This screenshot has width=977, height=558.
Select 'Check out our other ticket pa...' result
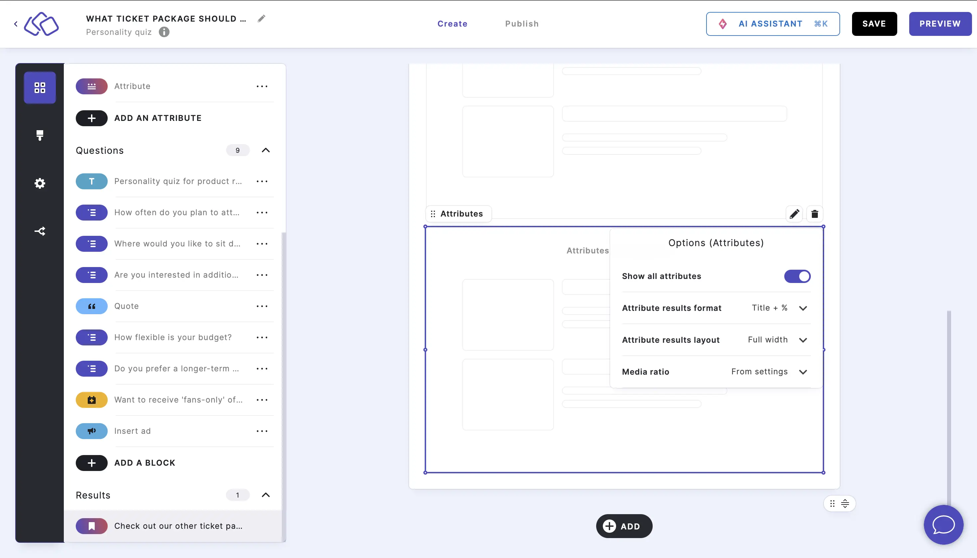(172, 526)
